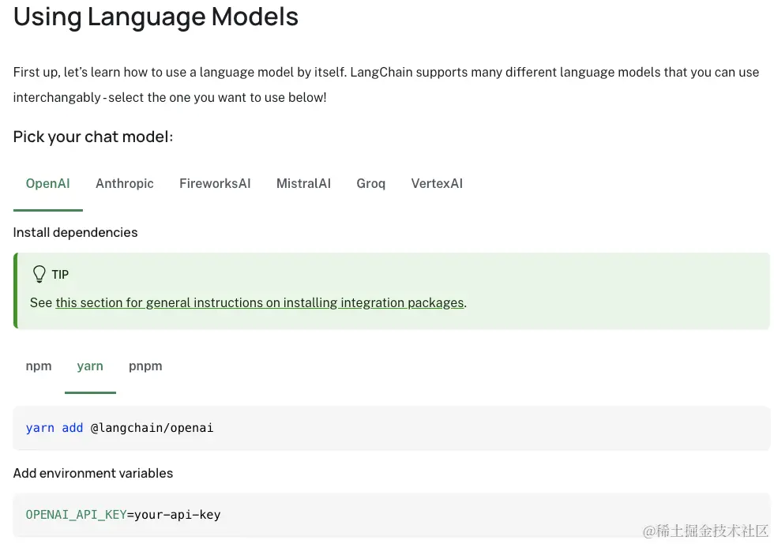The height and width of the screenshot is (544, 774).
Task: Select the Groq tab
Action: coord(370,184)
